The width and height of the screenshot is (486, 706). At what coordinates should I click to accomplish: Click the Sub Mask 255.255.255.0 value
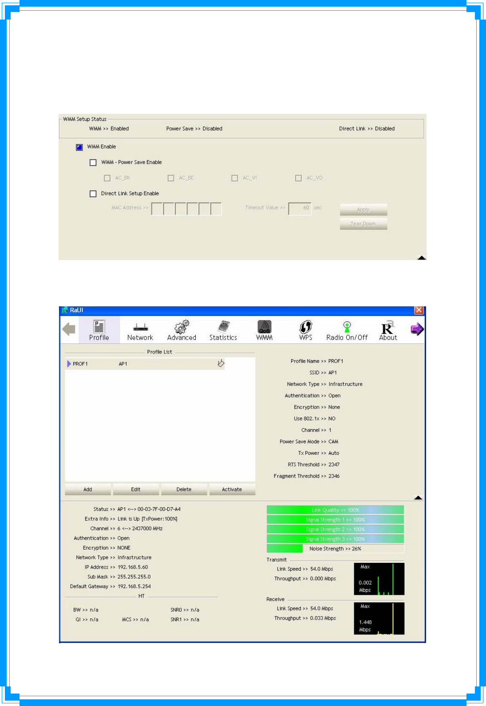tap(134, 577)
